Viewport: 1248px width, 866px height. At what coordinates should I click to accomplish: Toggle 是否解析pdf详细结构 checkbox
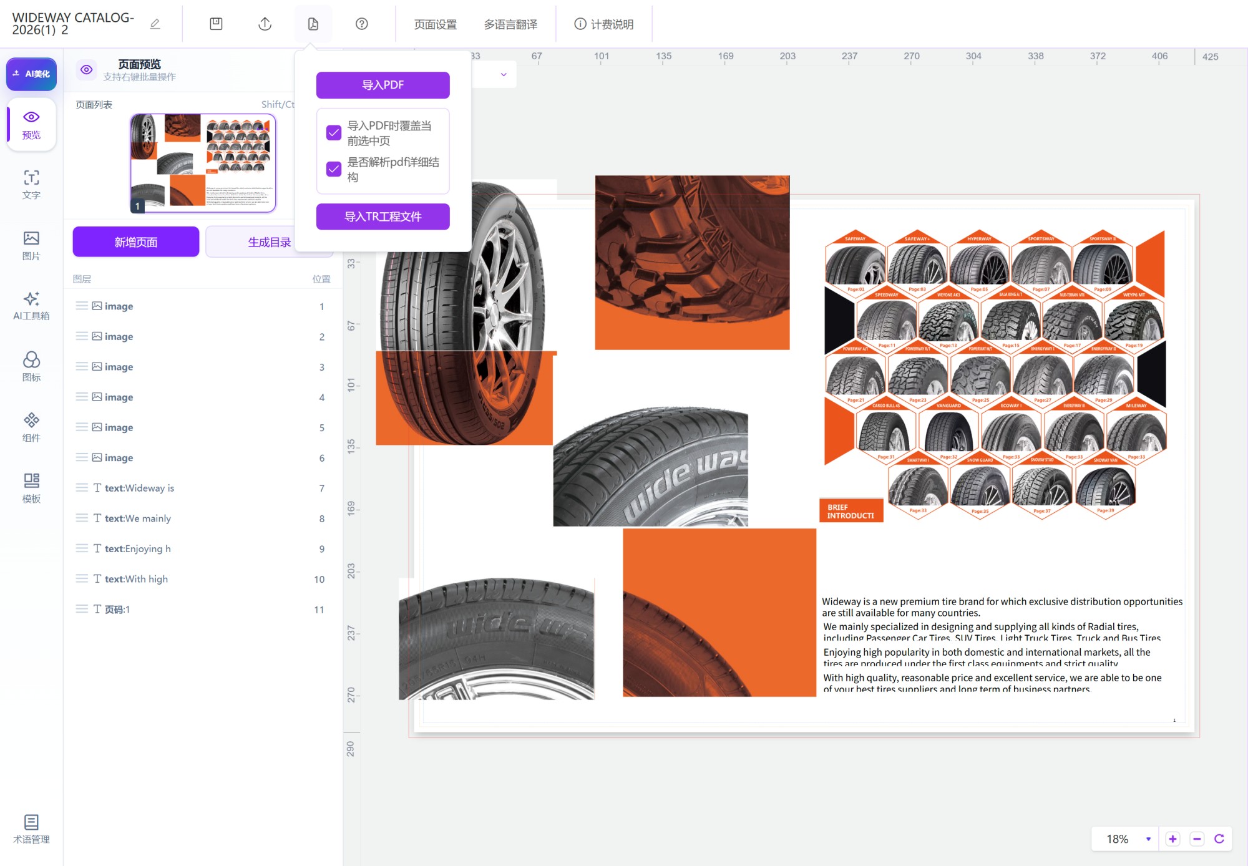334,169
